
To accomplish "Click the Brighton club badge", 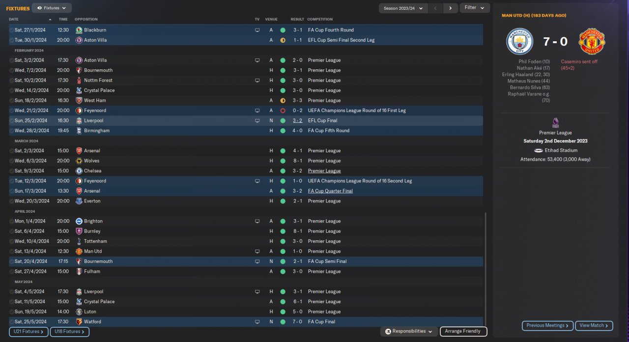I will [79, 221].
